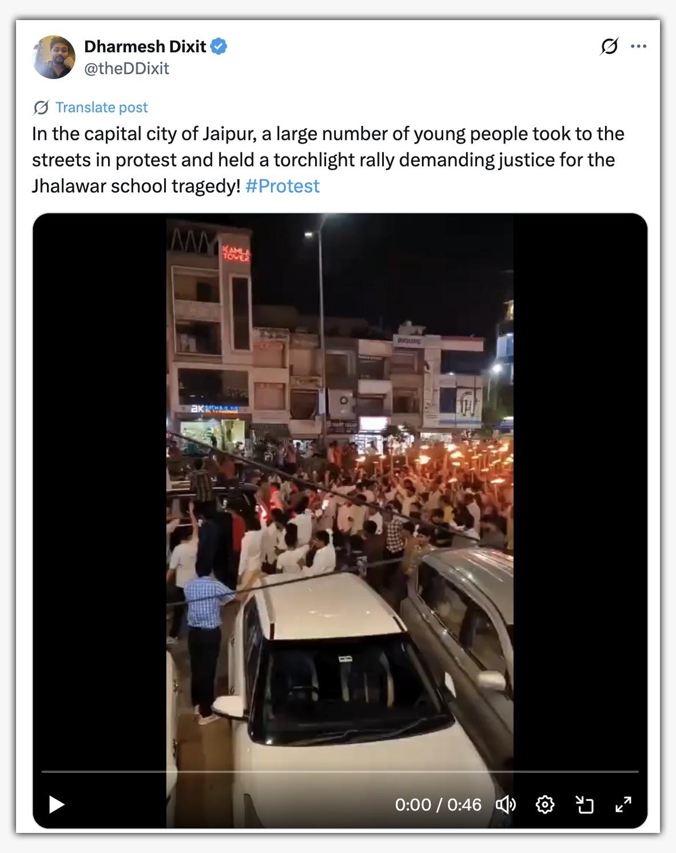Click the Dharmesh Dixit display name
The height and width of the screenshot is (853, 676).
pyautogui.click(x=145, y=46)
